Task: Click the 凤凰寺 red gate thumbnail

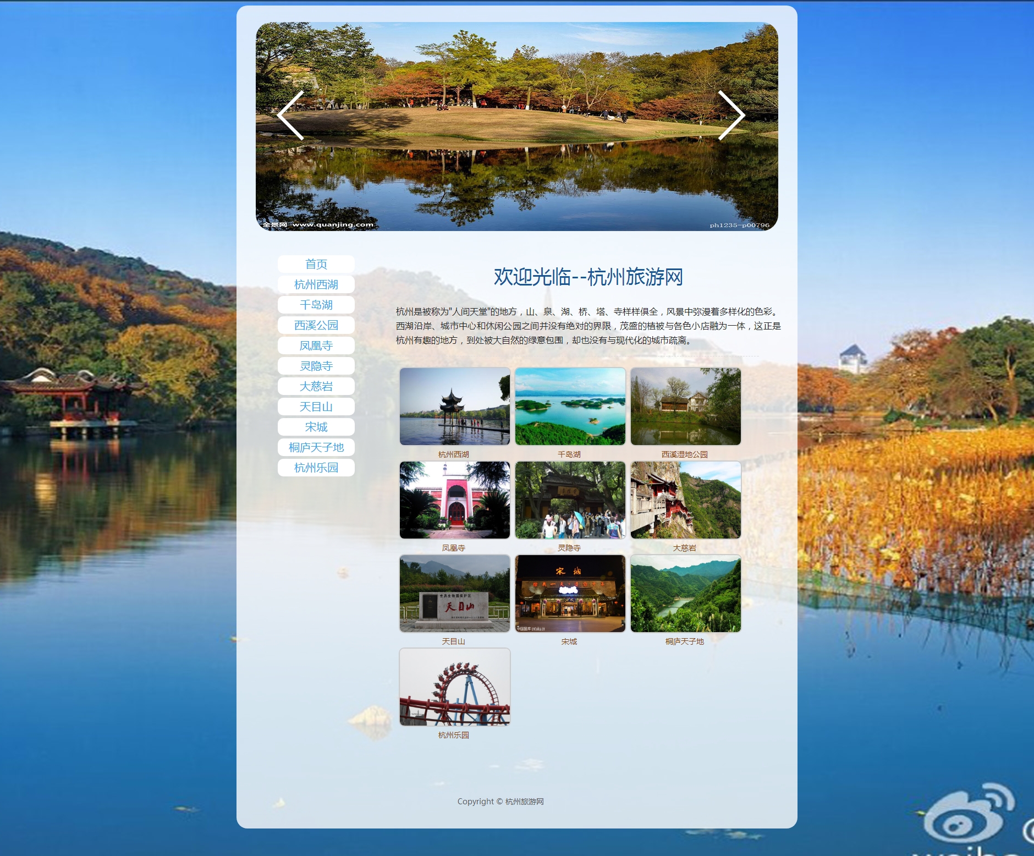Action: [455, 500]
